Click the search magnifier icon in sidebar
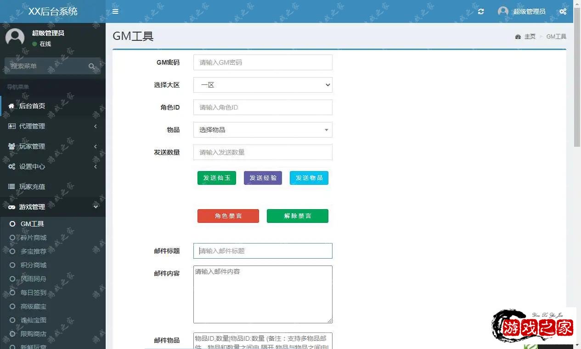Viewport: 581px width, 349px height. (x=92, y=66)
